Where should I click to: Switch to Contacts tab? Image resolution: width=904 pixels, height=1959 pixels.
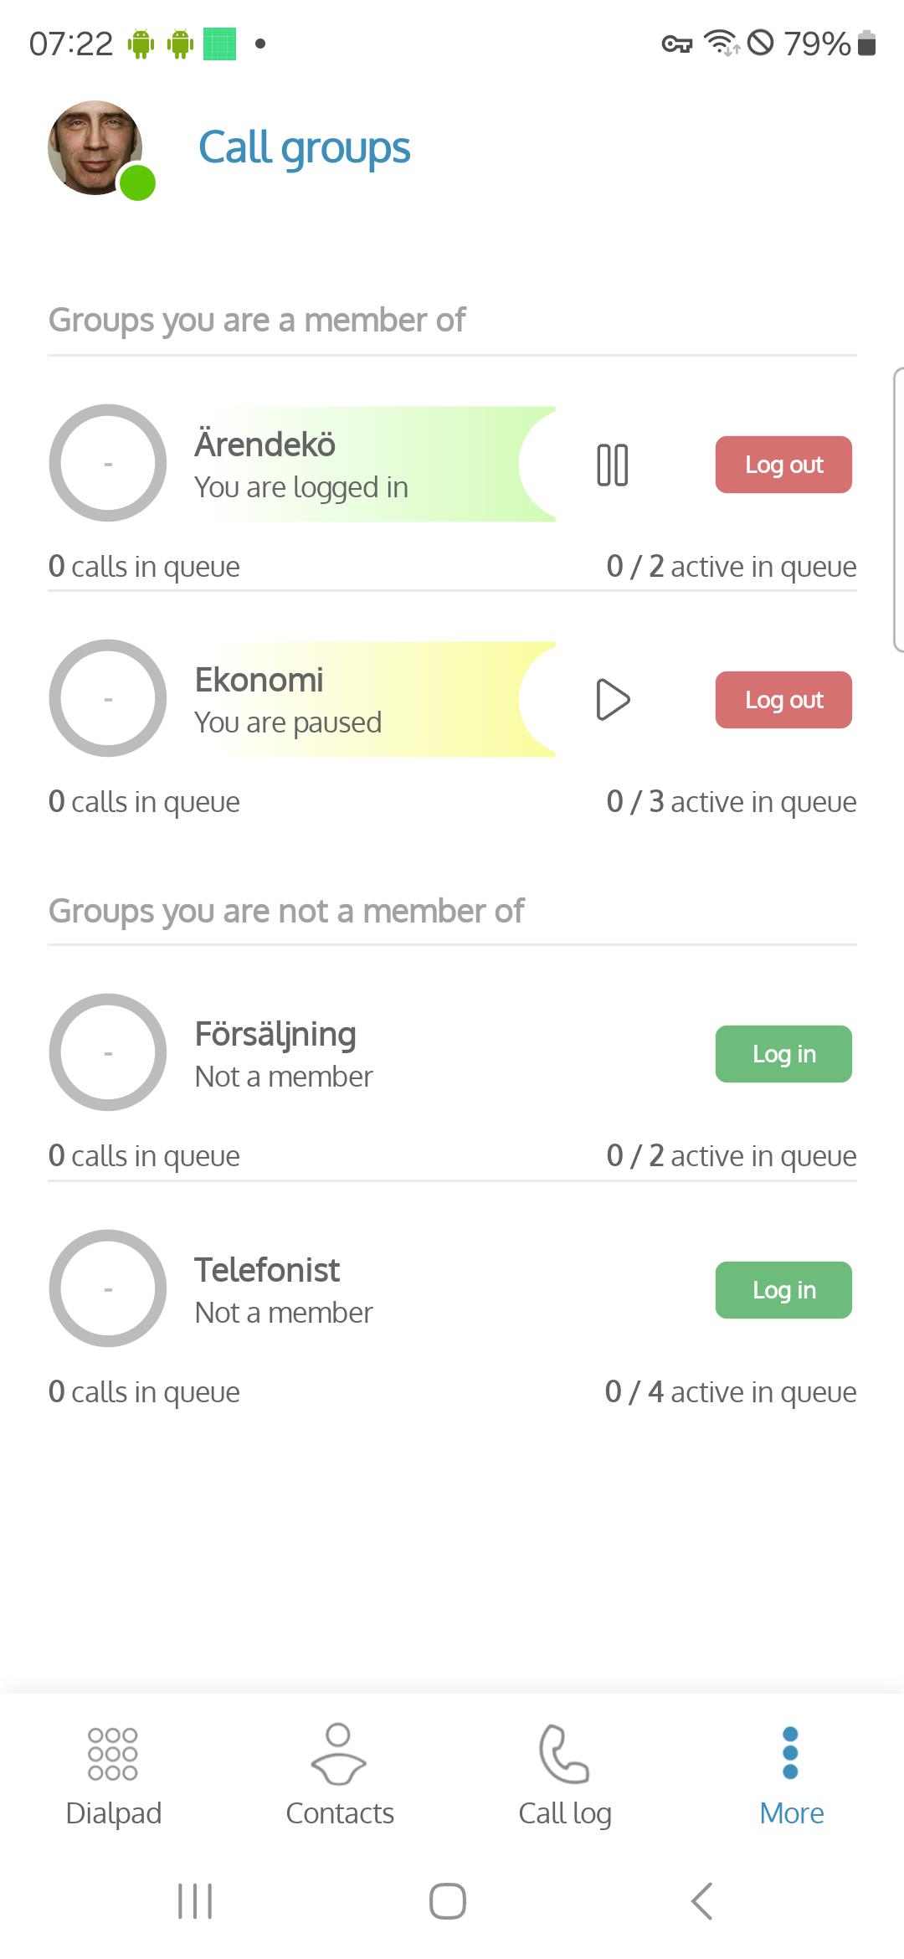point(339,1775)
